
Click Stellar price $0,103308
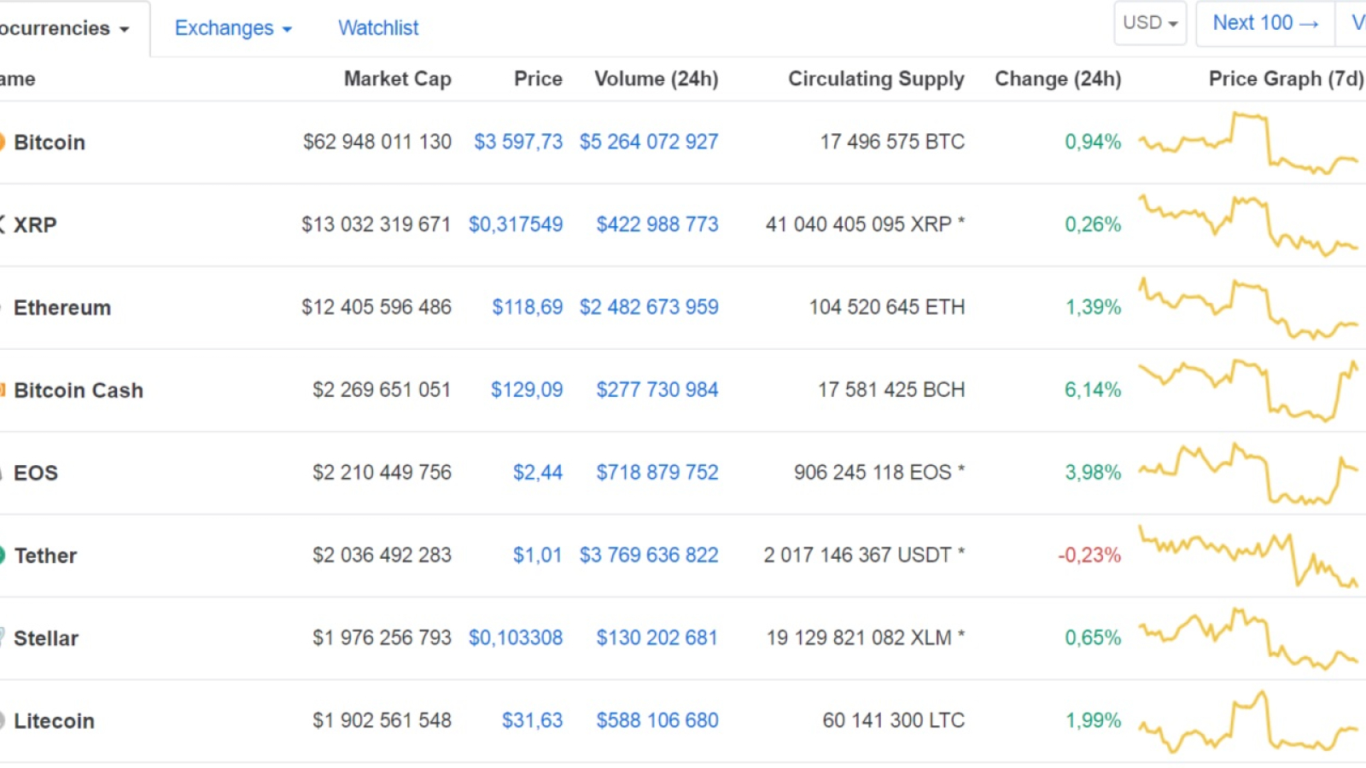(x=516, y=638)
